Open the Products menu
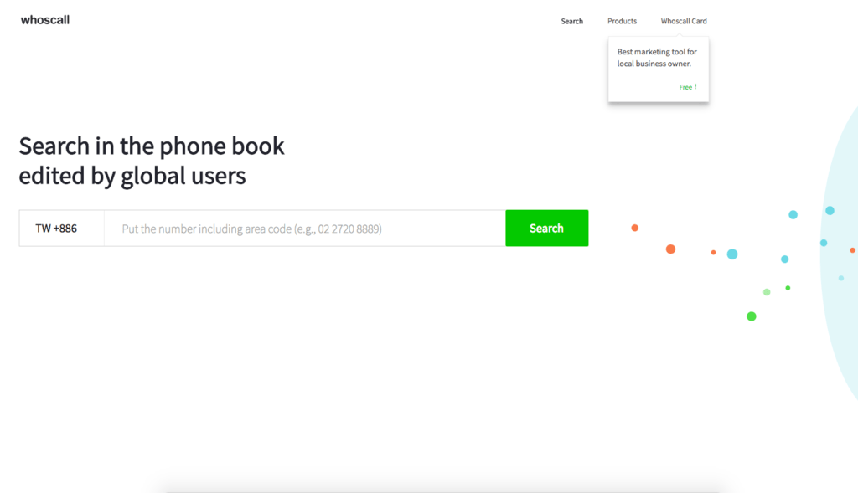 tap(622, 21)
